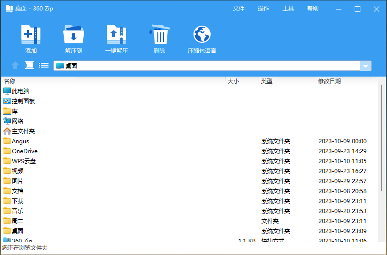Screen dimensions: 387x255
Task: Click date 2023-09-23 16:27 of 视频
Action: click(342, 171)
